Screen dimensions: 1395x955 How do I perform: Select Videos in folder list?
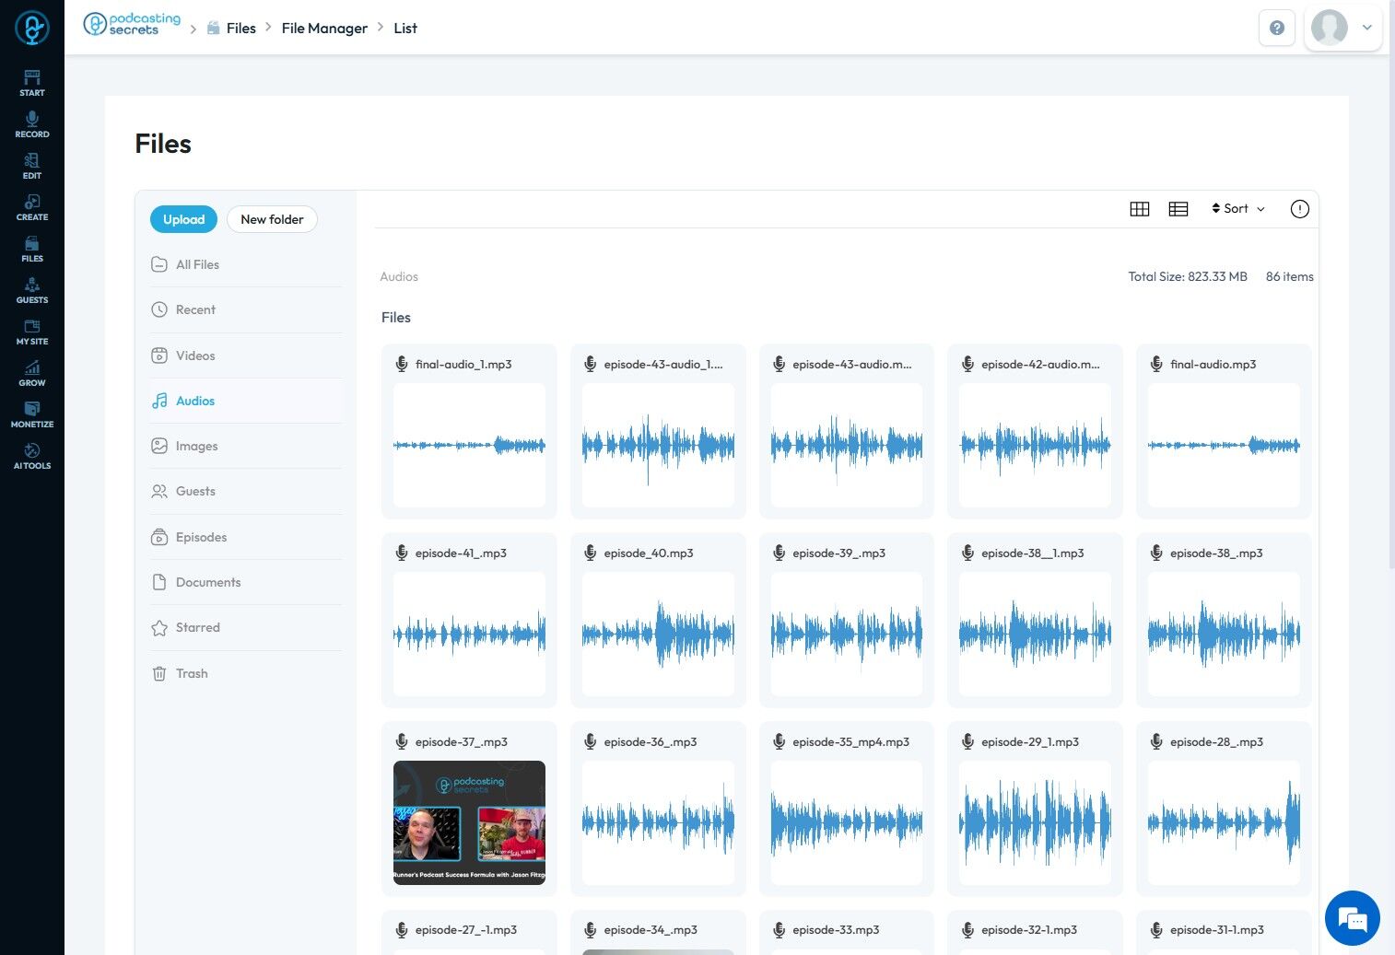point(246,355)
